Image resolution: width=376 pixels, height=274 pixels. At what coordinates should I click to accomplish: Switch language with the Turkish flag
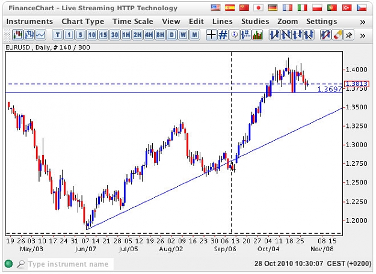[x=347, y=8]
